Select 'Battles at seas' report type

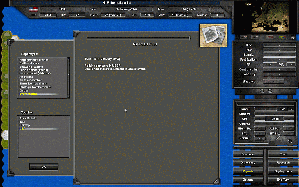tap(29, 63)
